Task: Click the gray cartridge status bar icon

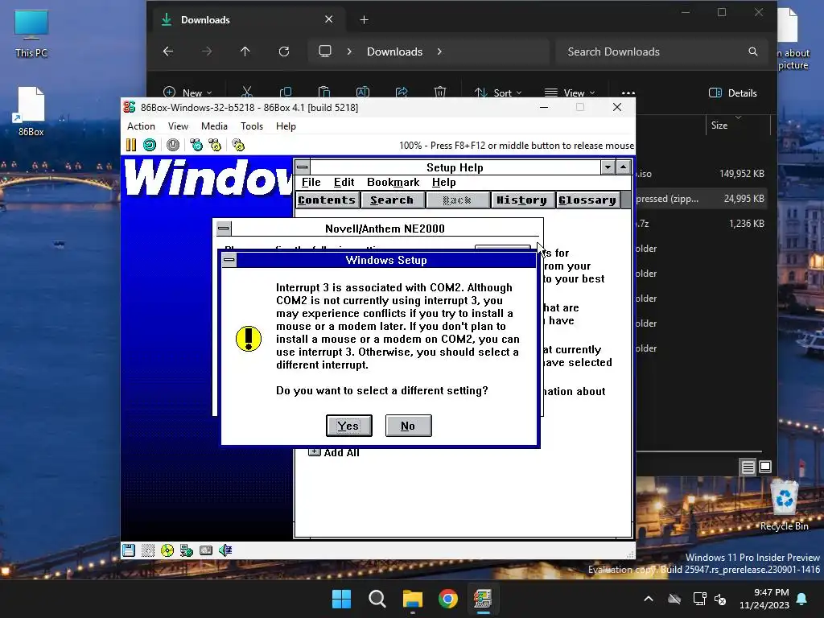Action: click(206, 550)
